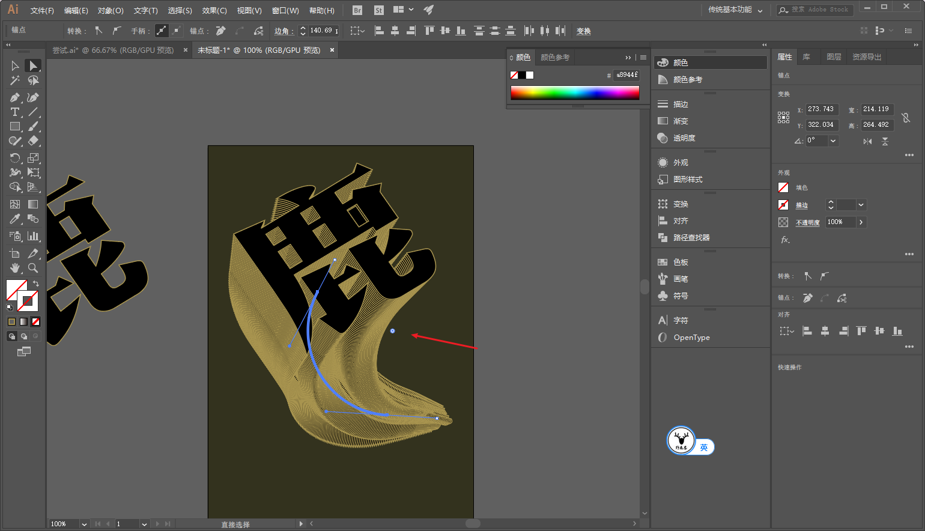Screen dimensions: 925x531
Task: Pick the Paintbrush tool
Action: click(33, 127)
